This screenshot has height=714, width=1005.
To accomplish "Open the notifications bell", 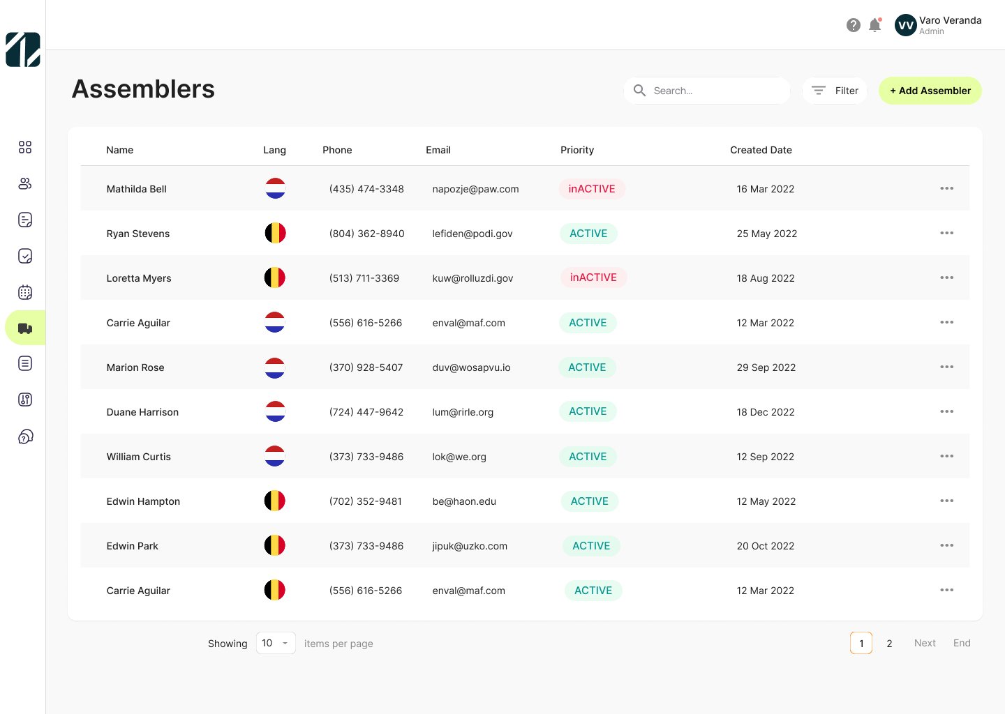I will [x=874, y=26].
